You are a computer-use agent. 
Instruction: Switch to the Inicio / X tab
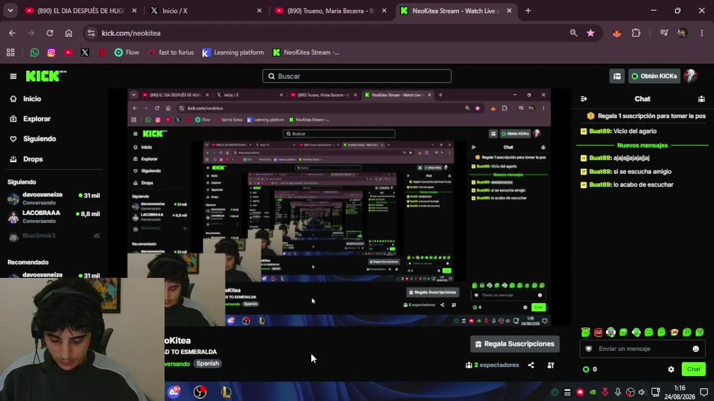click(206, 11)
